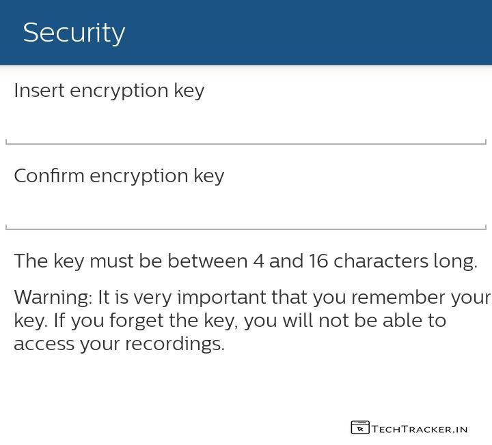Click the word "Warning:" in the notice
Image resolution: width=492 pixels, height=445 pixels.
click(x=53, y=298)
